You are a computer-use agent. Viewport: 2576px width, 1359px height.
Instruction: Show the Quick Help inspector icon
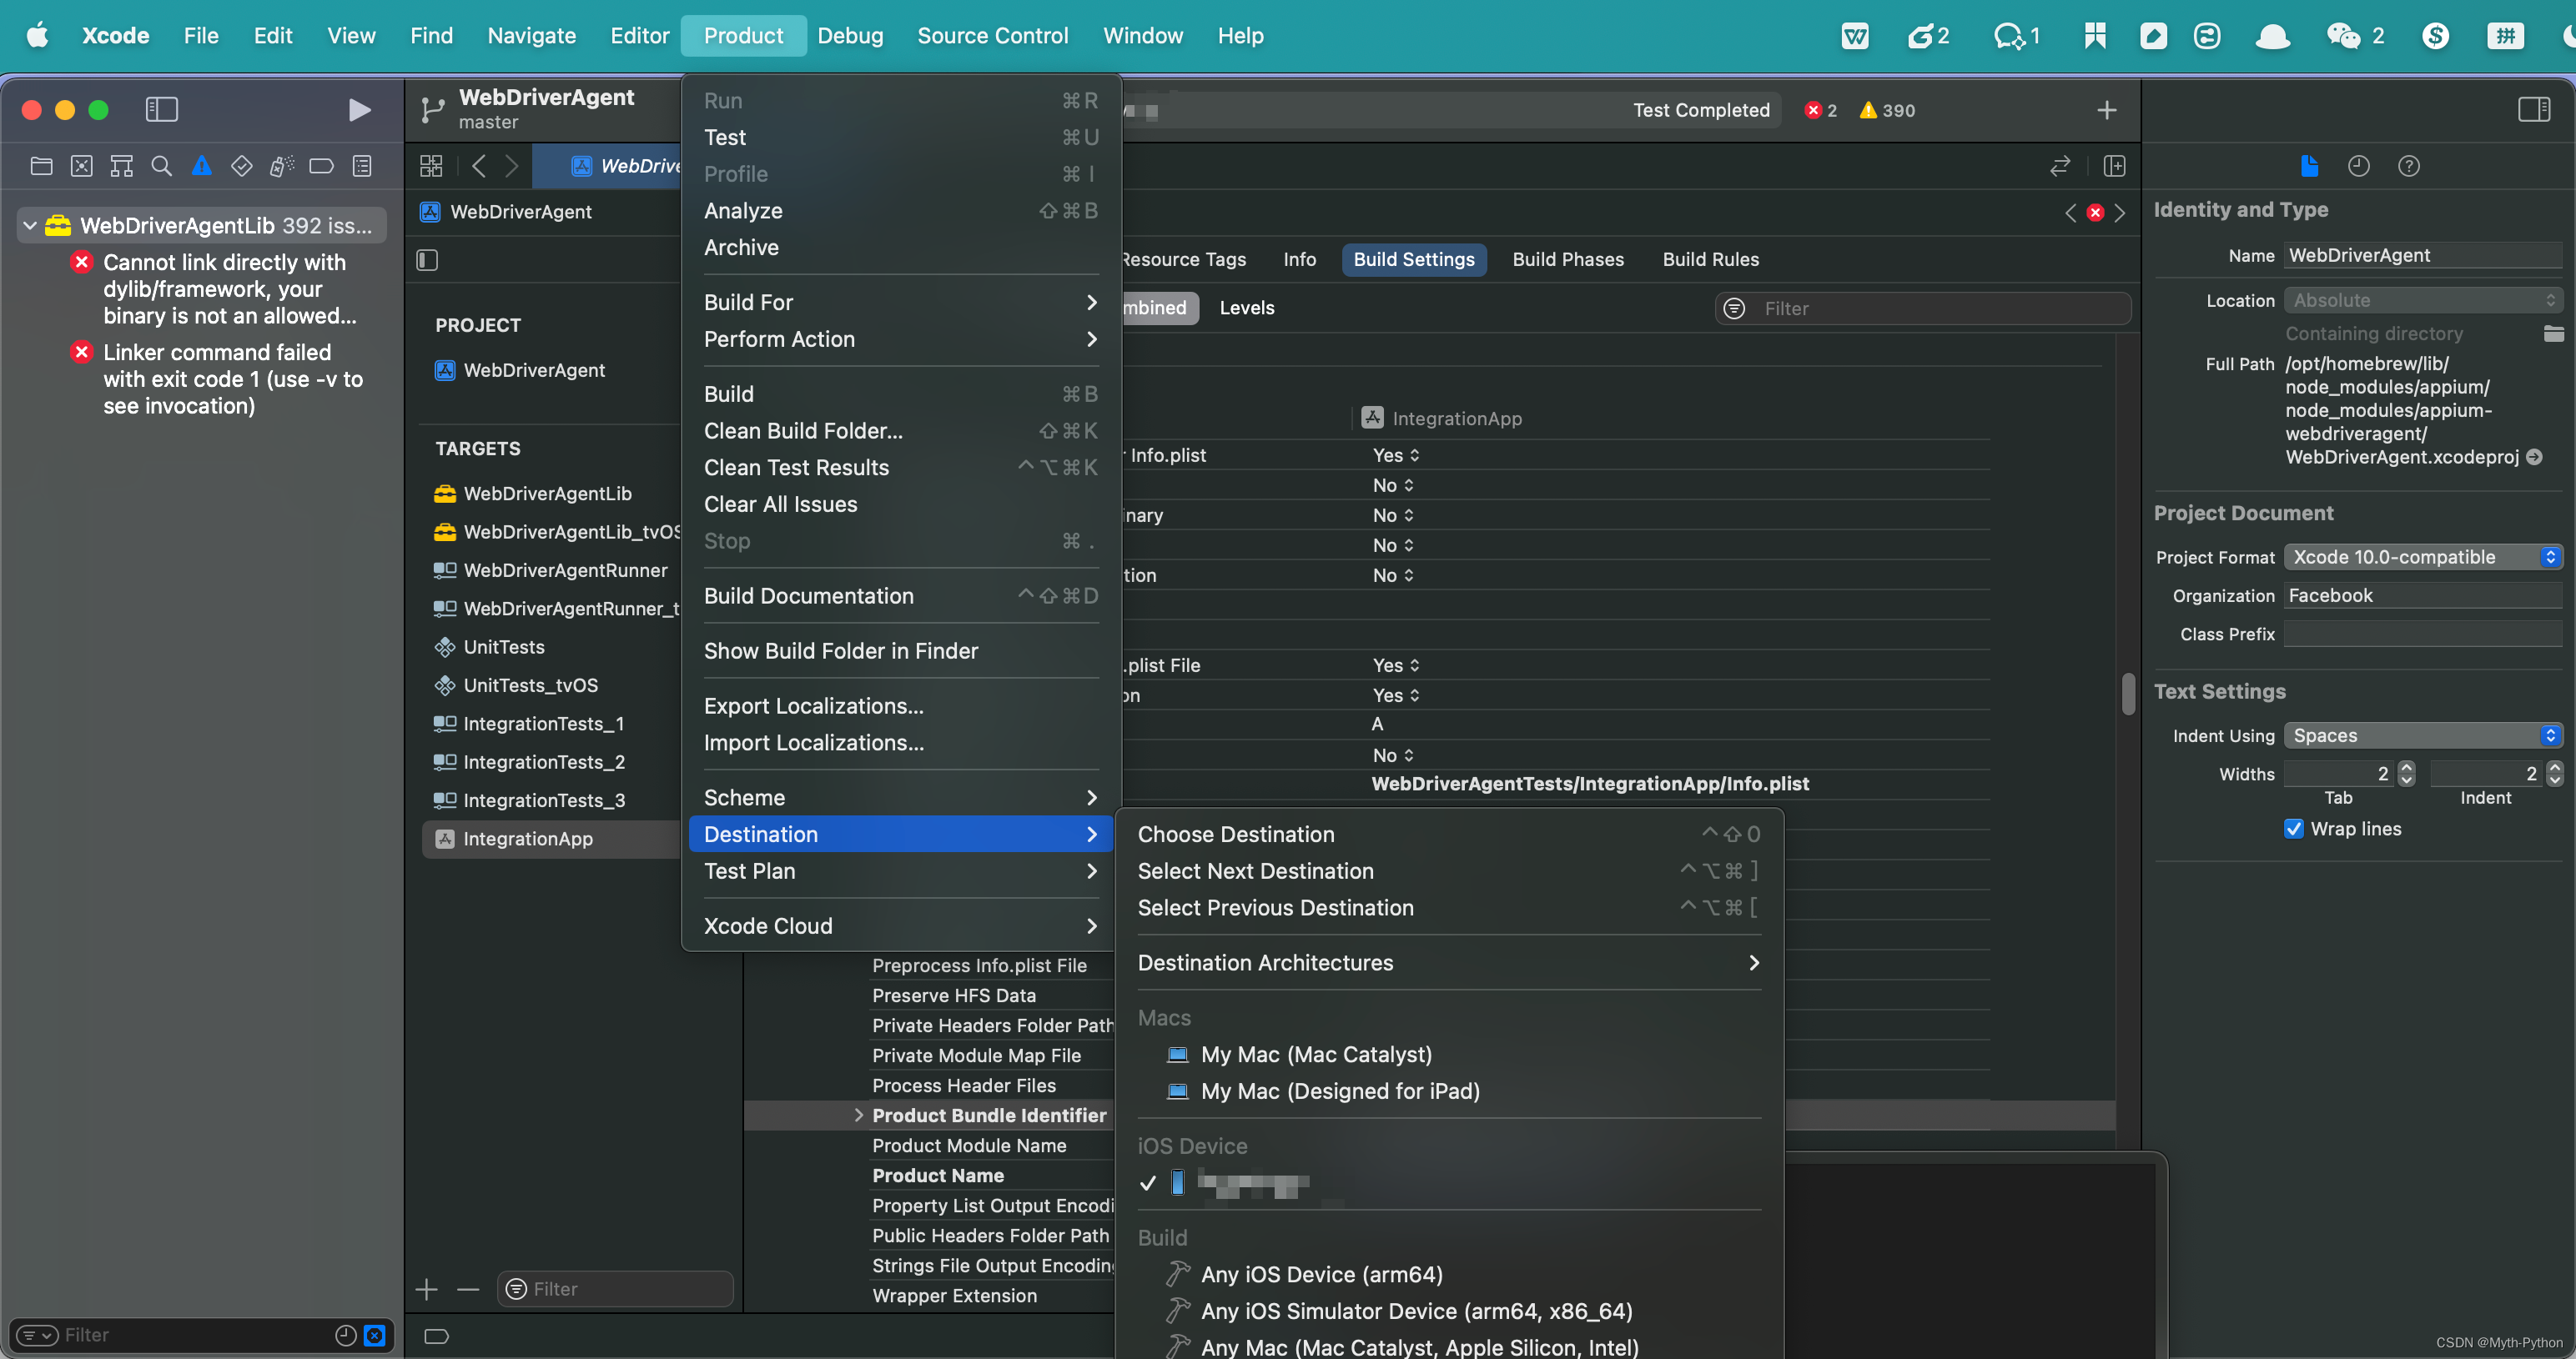tap(2408, 166)
